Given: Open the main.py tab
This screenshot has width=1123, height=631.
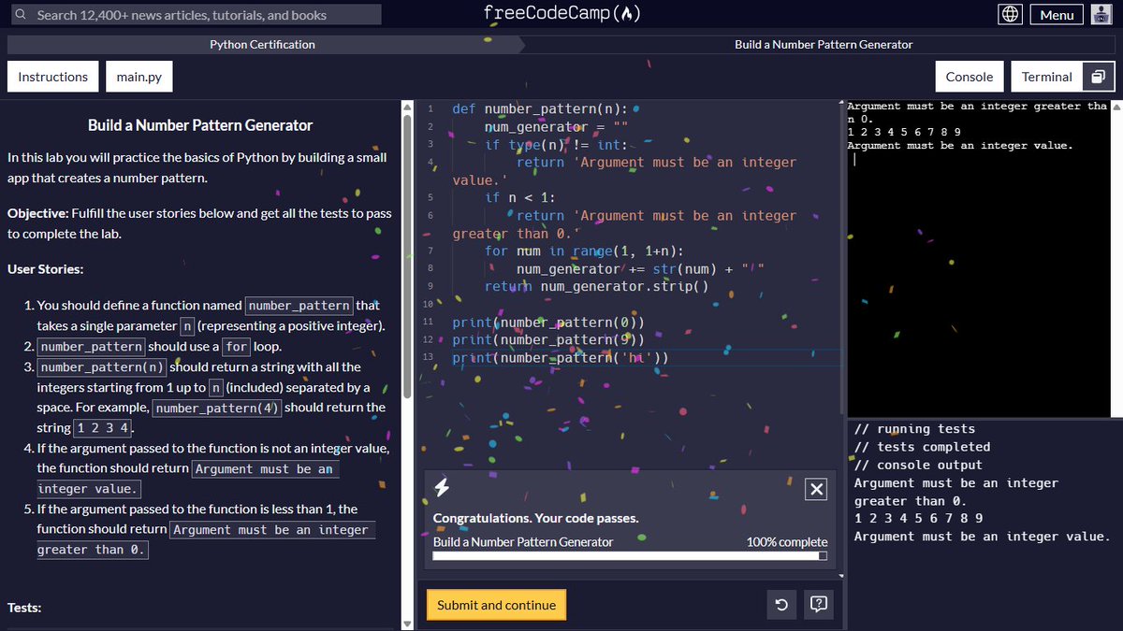Looking at the screenshot, I should (139, 76).
